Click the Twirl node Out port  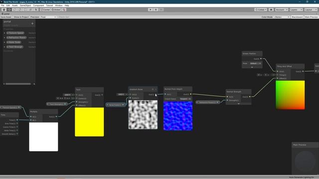(x=102, y=95)
